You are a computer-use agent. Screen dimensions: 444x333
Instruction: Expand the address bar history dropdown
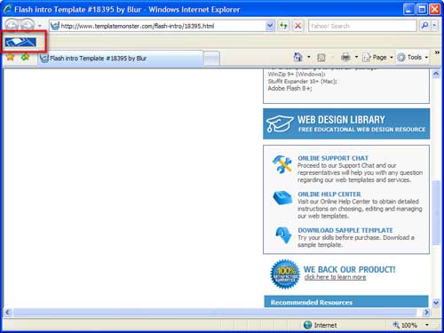pyautogui.click(x=270, y=26)
